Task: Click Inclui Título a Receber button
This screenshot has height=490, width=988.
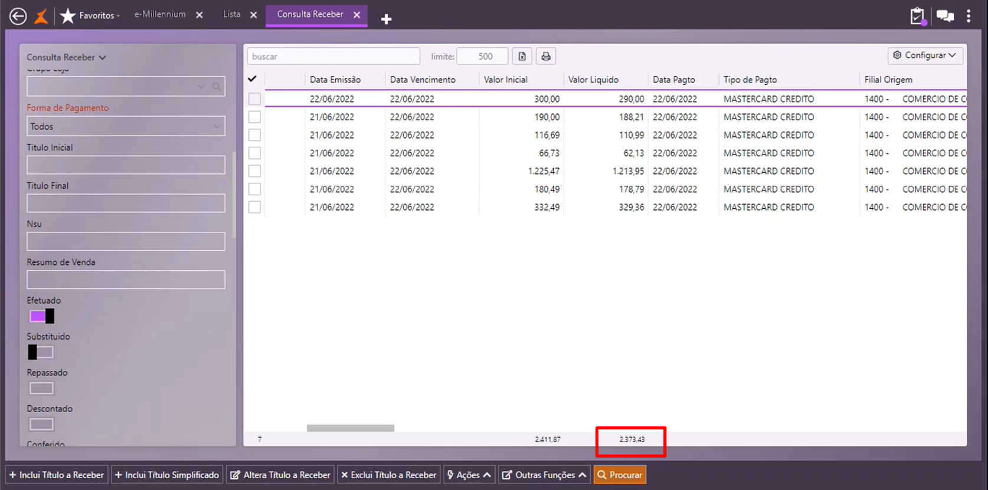Action: tap(57, 475)
